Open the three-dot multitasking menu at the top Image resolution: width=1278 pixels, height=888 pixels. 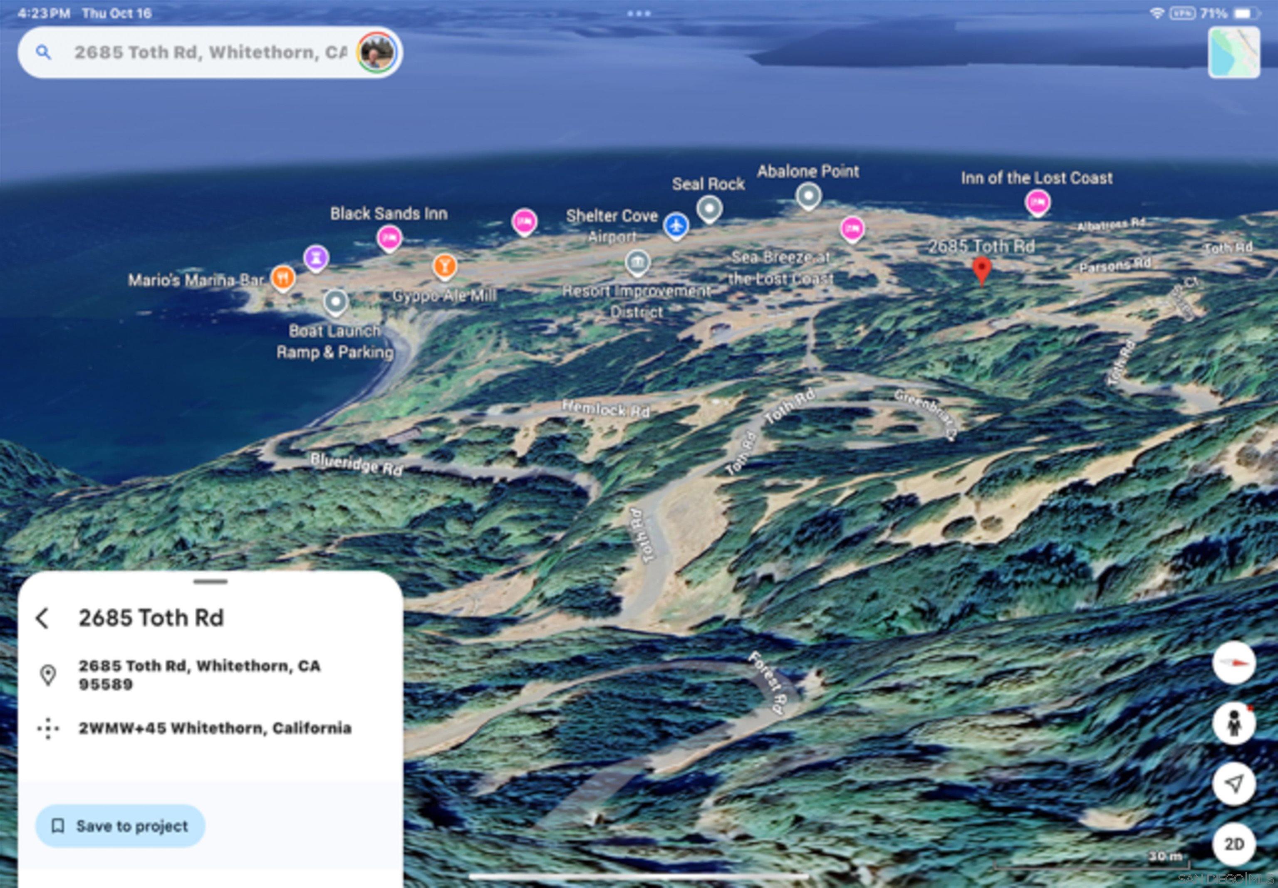click(639, 13)
